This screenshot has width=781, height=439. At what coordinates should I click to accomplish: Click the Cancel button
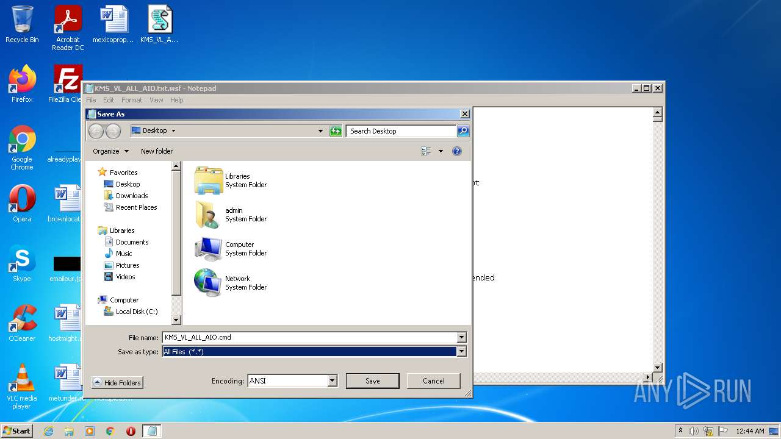tap(434, 381)
